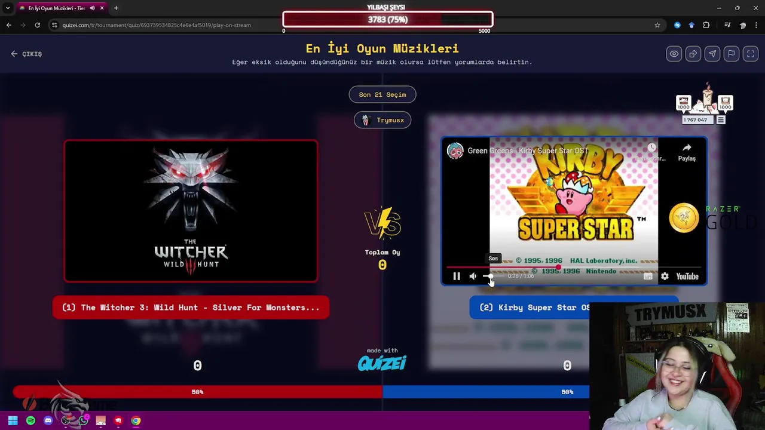Vote for The Witcher 3 red button

click(x=191, y=308)
